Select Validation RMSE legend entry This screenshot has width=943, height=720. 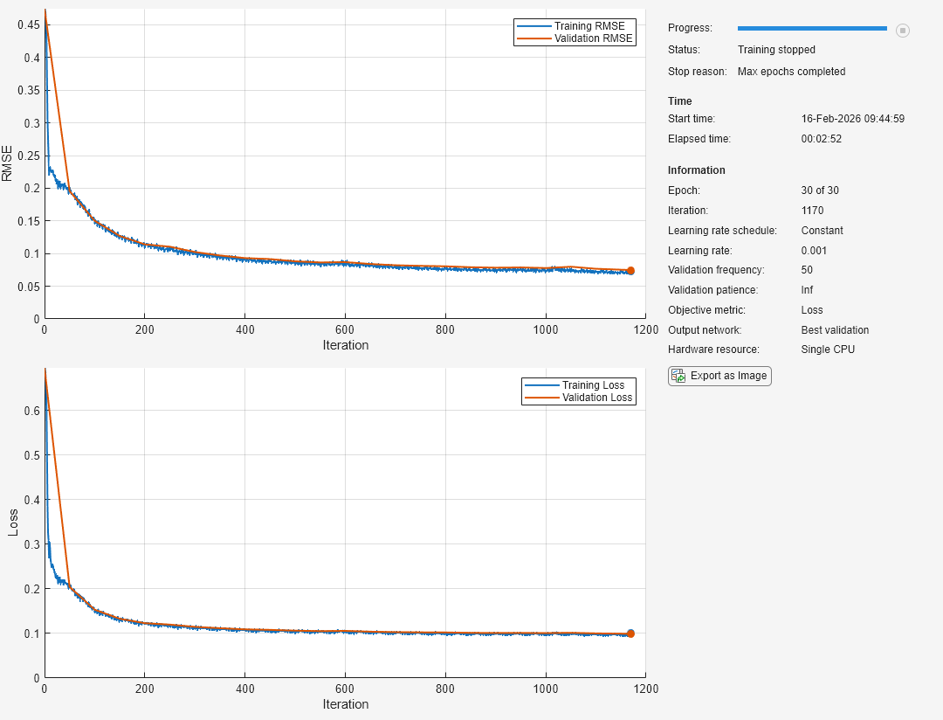(x=575, y=38)
